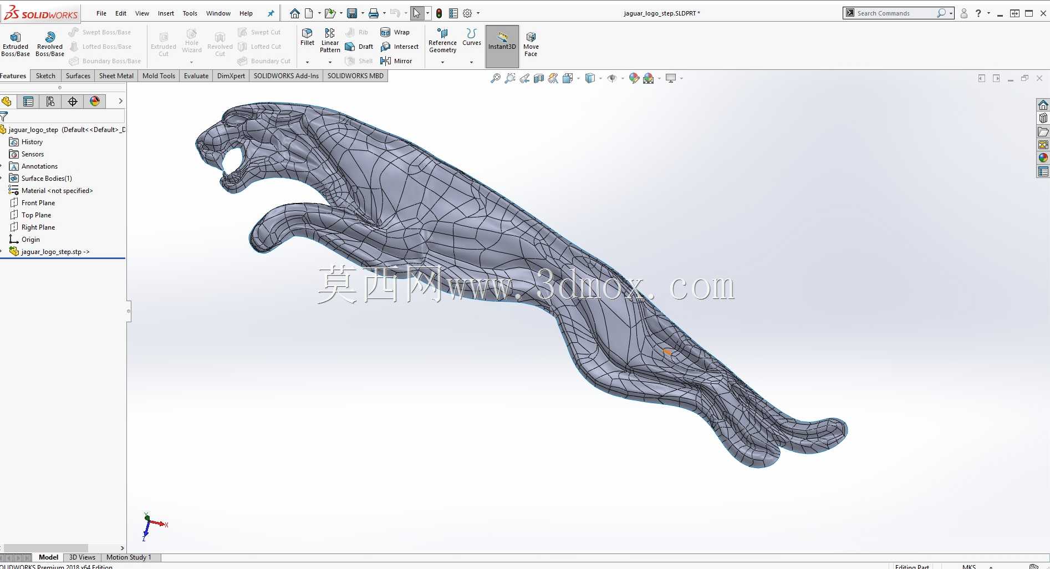The height and width of the screenshot is (569, 1050).
Task: Switch to the 3D Views tab
Action: (82, 557)
